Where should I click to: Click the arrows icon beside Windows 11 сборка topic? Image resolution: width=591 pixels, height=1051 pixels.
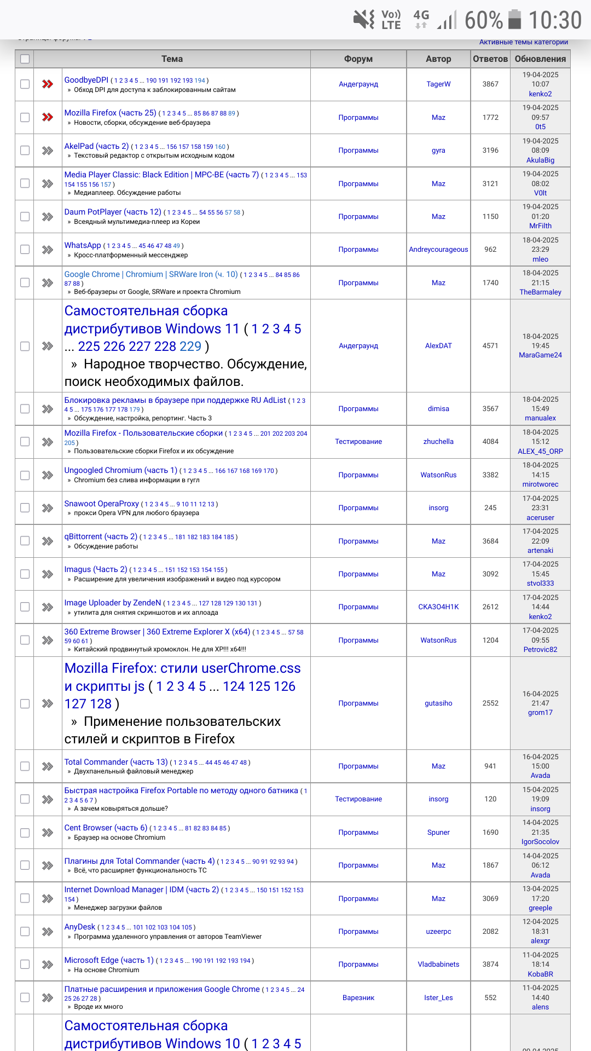coord(48,346)
